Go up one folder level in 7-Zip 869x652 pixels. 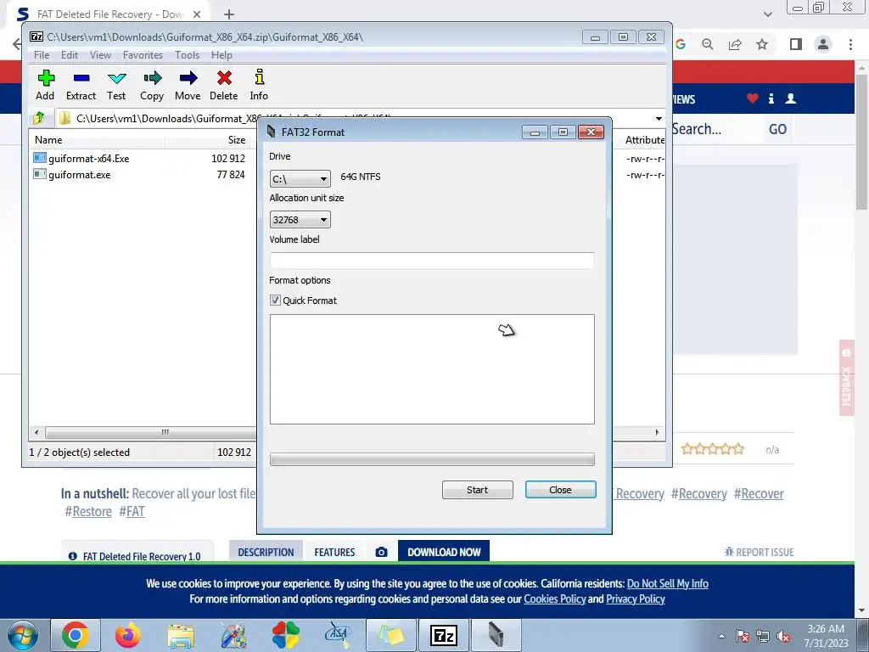tap(39, 118)
